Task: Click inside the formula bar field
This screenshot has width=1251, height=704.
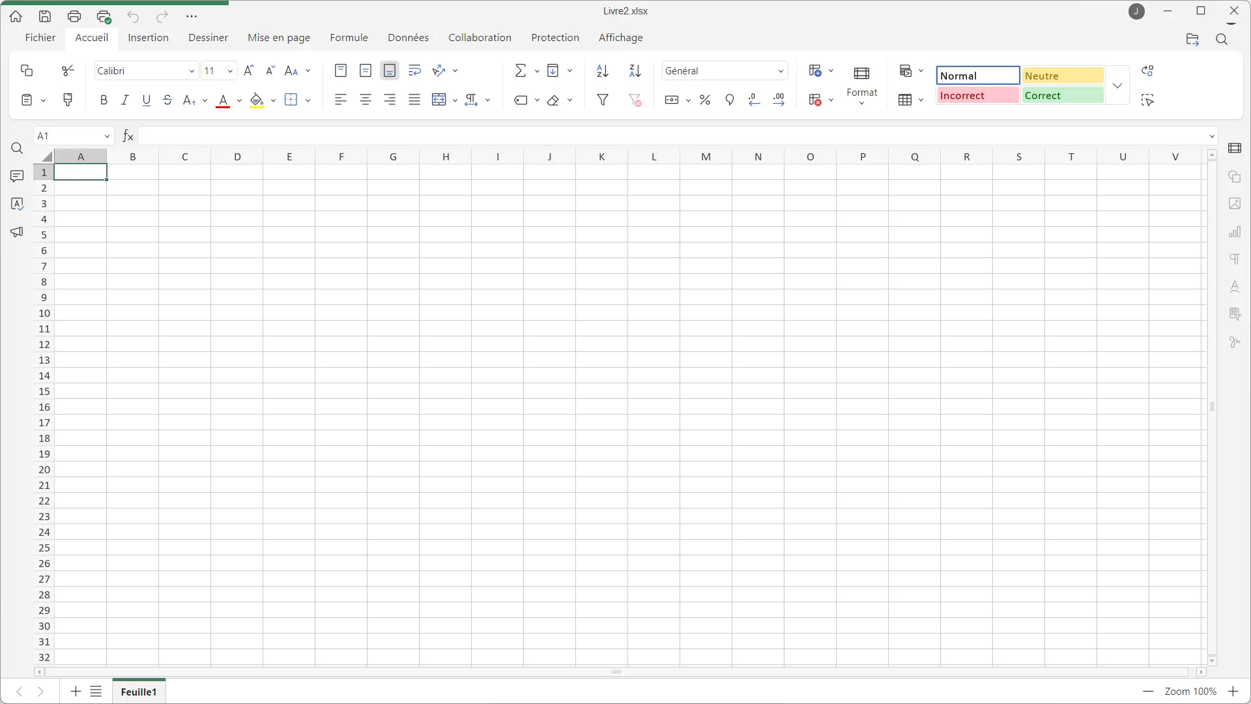Action: pyautogui.click(x=671, y=136)
